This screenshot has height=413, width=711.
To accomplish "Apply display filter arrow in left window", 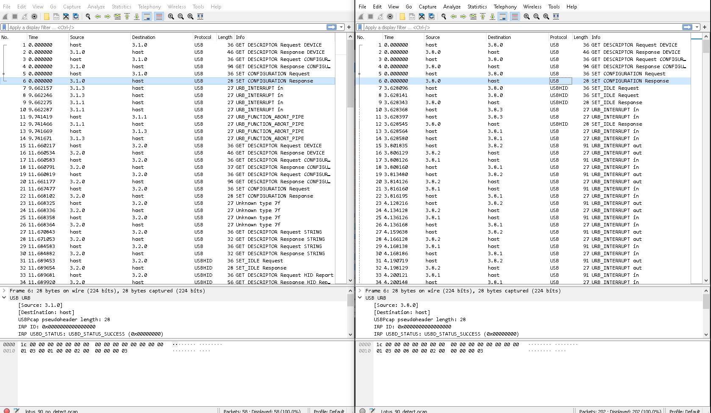I will pyautogui.click(x=331, y=27).
